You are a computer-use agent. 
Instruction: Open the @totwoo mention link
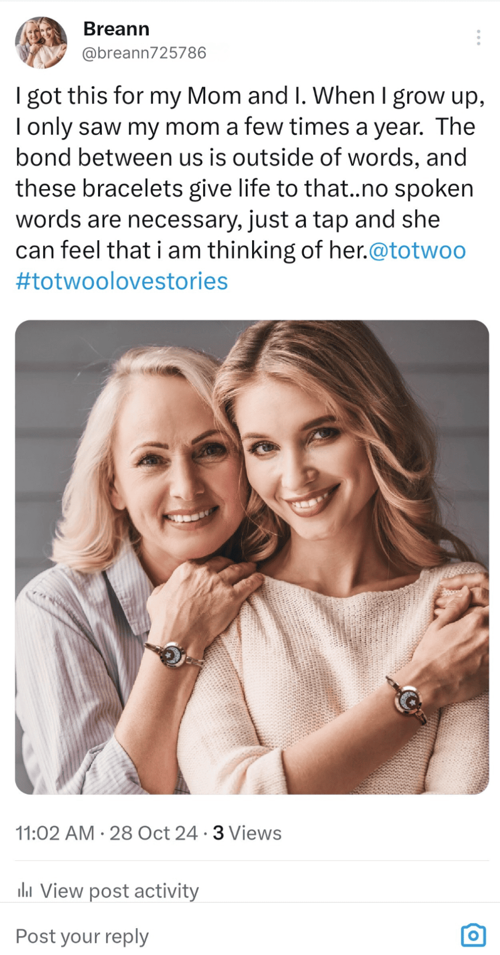point(417,250)
